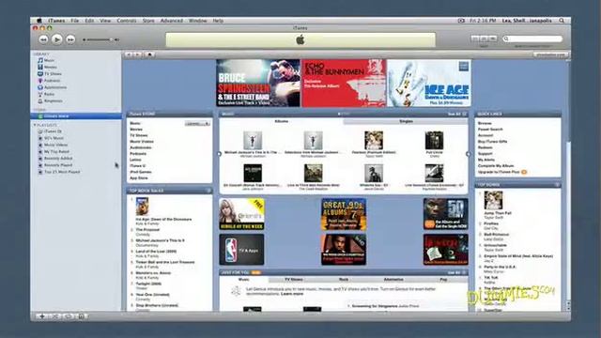
Task: Open the Bruce Springsteen banner
Action: [x=258, y=83]
